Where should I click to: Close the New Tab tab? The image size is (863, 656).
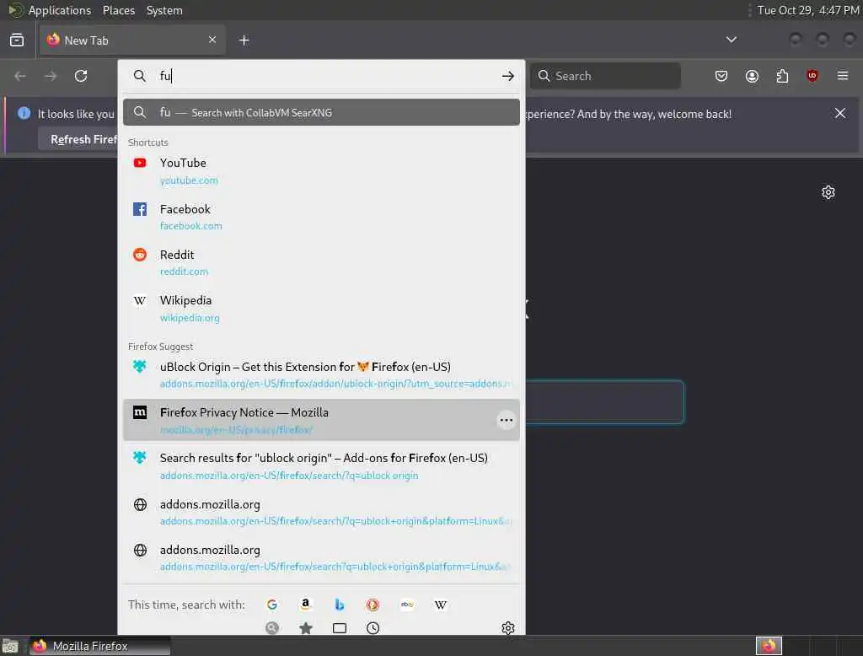212,40
